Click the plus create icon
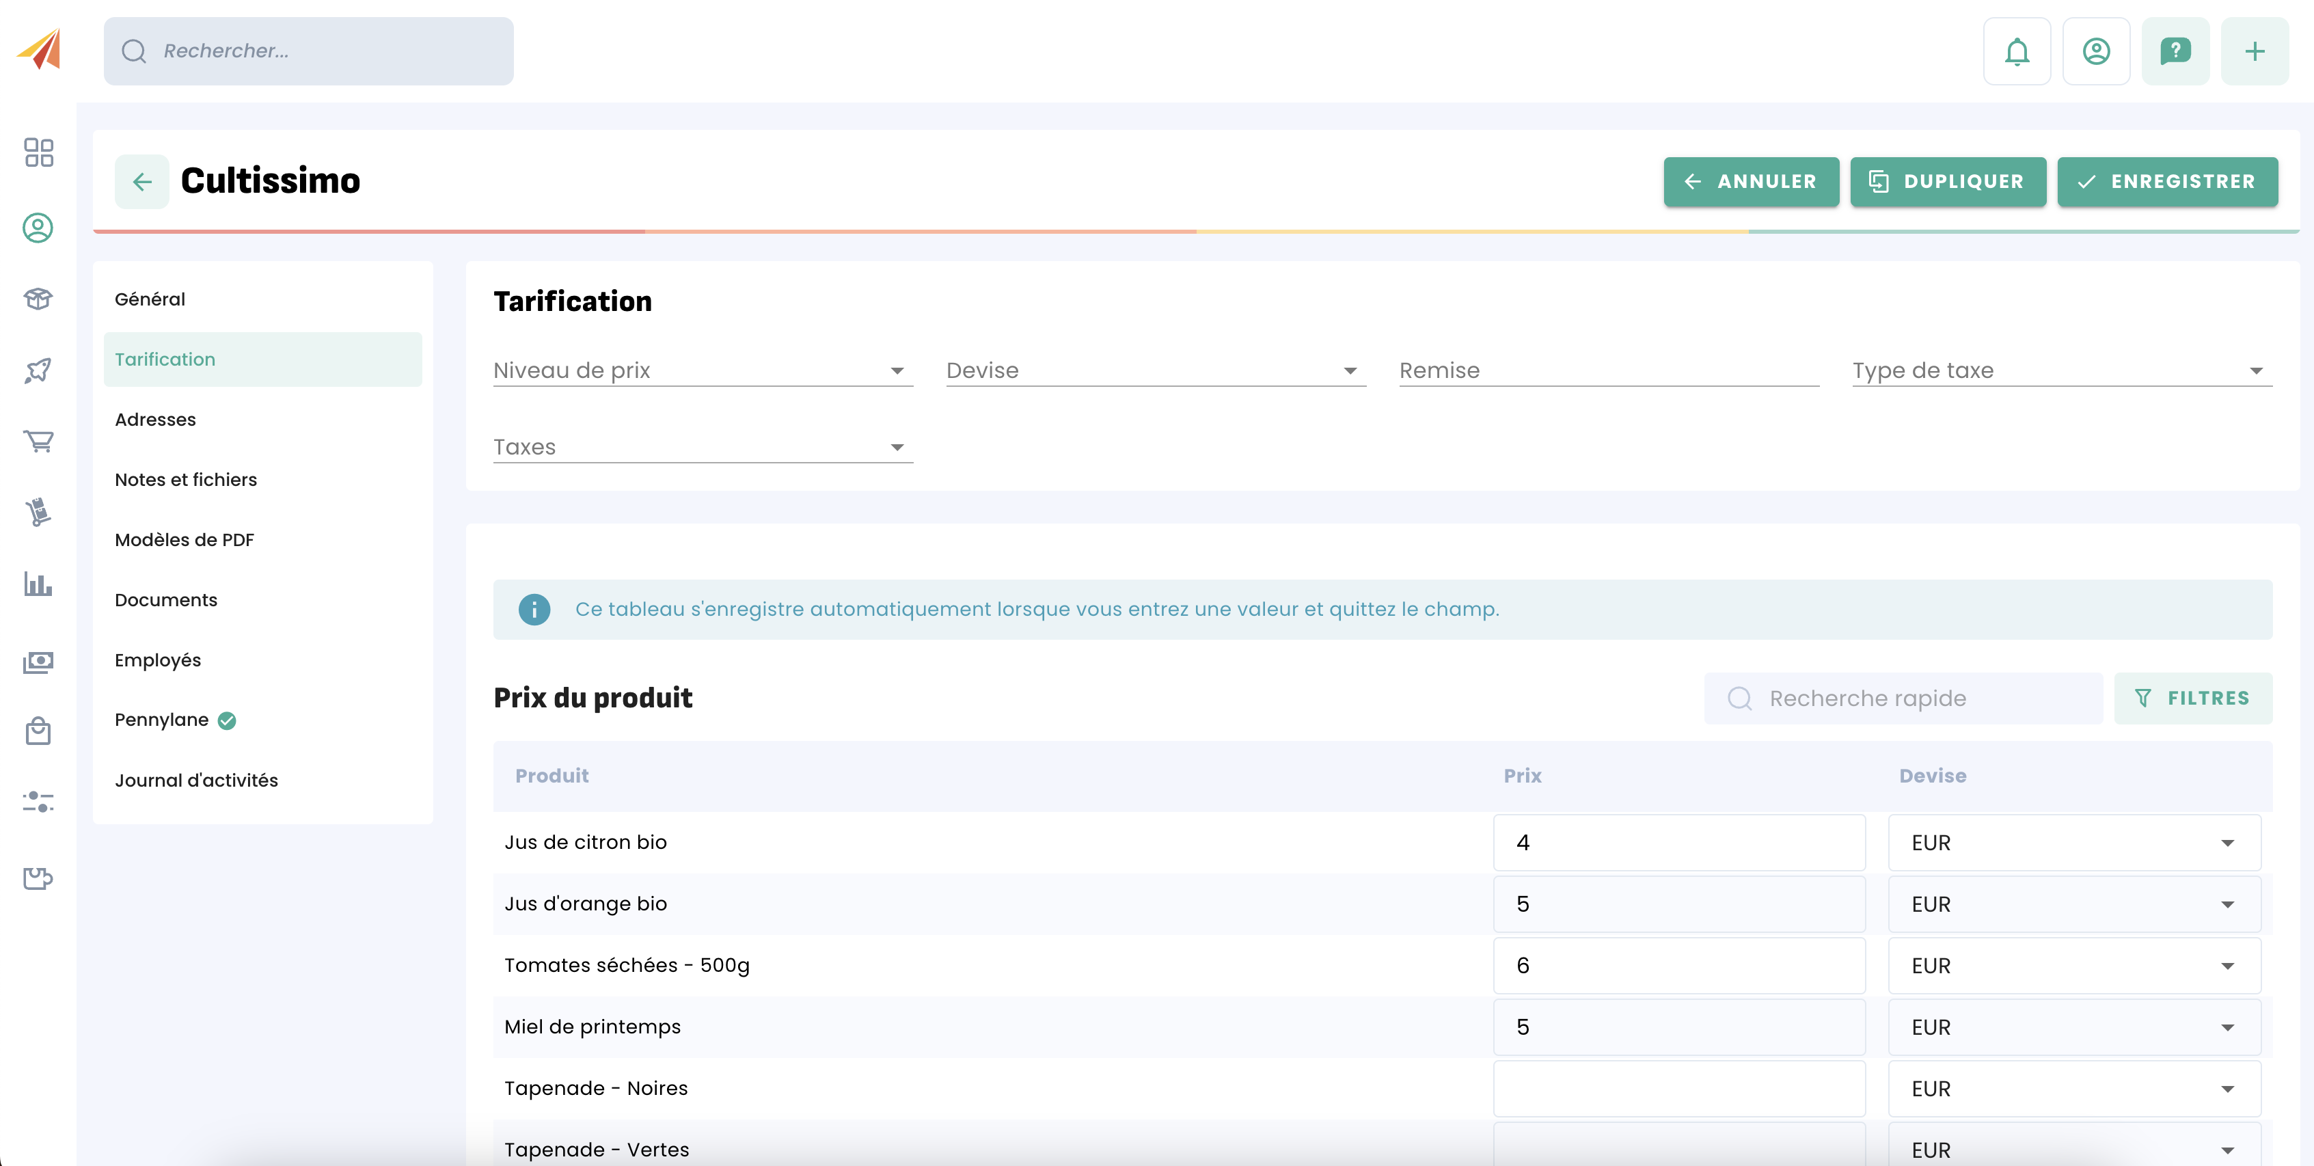The height and width of the screenshot is (1166, 2314). pyautogui.click(x=2254, y=51)
